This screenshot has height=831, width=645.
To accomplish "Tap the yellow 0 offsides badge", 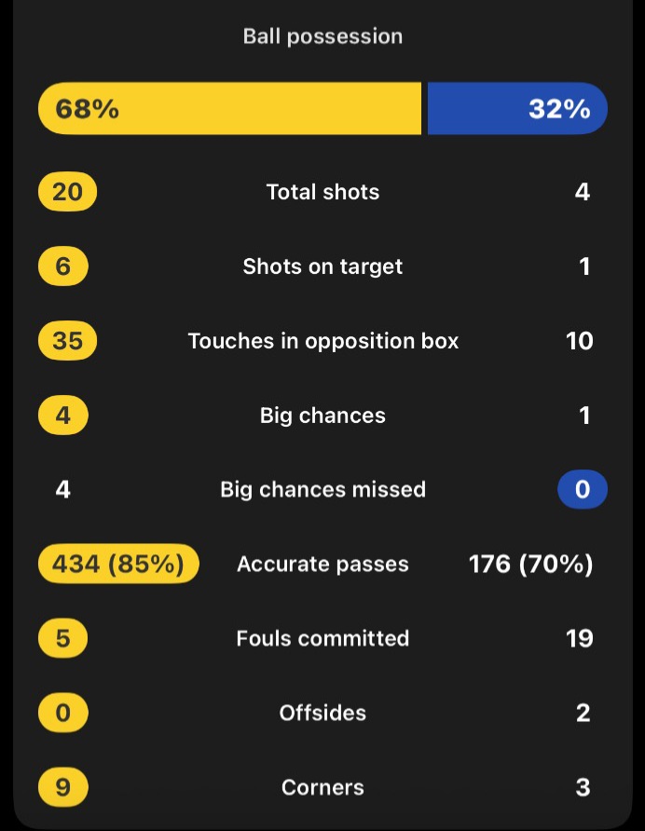I will pos(63,713).
